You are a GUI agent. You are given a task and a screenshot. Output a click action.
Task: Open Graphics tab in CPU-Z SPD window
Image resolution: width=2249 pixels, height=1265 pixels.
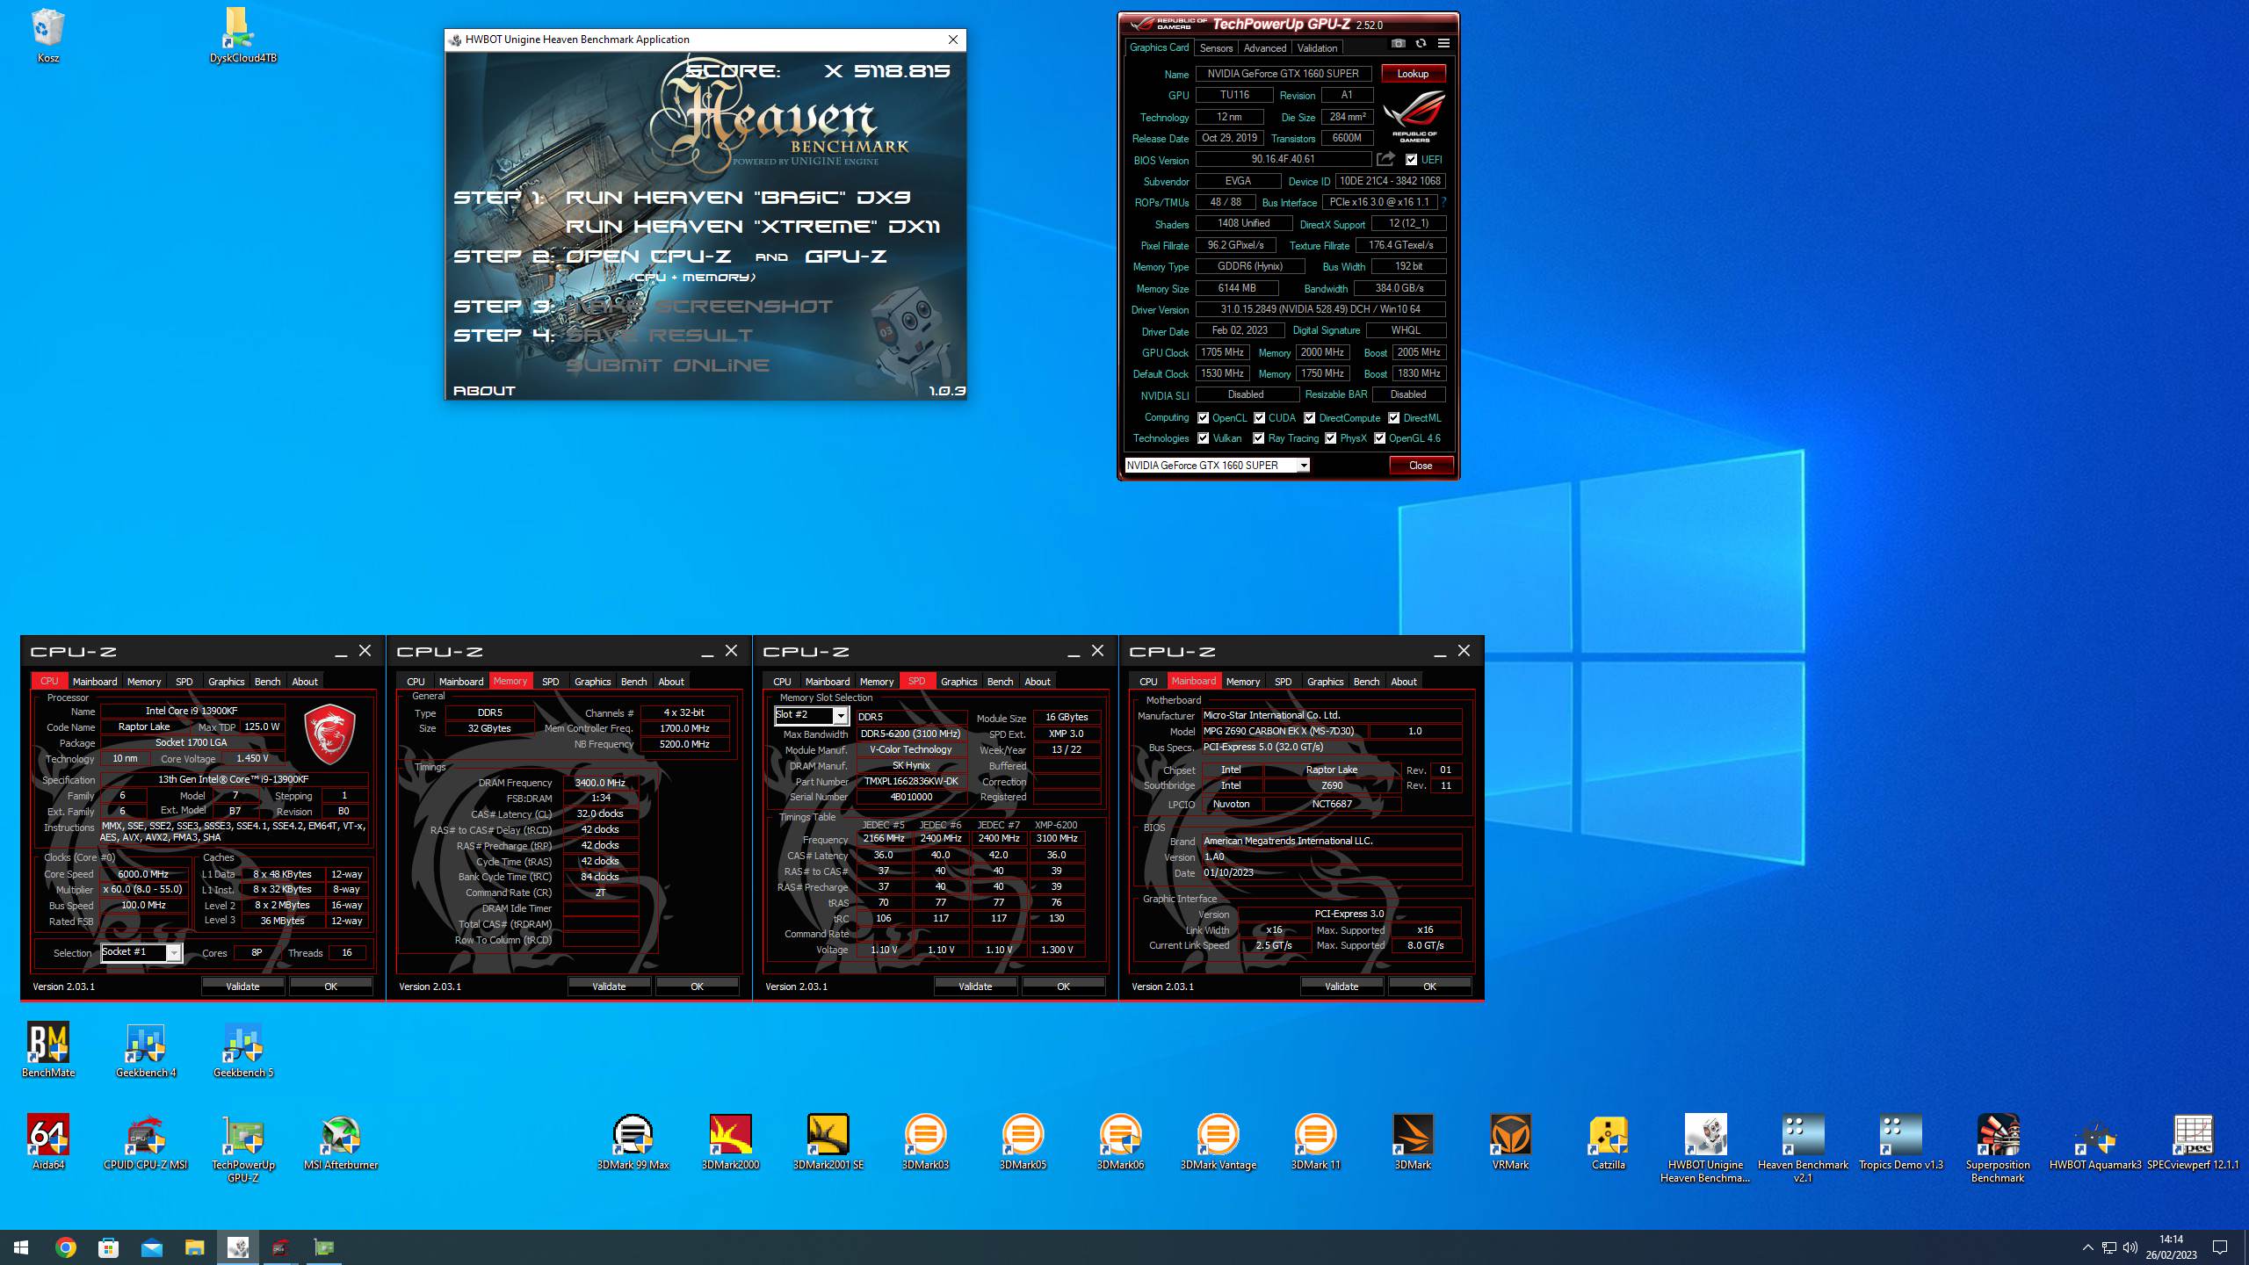[x=958, y=682]
